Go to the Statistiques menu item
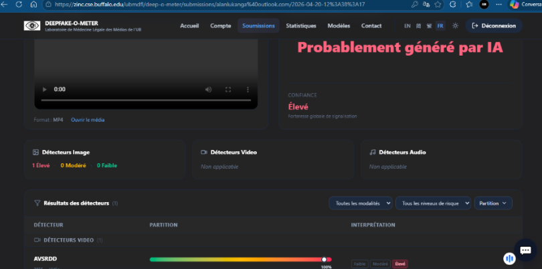542x269 pixels. (x=300, y=26)
